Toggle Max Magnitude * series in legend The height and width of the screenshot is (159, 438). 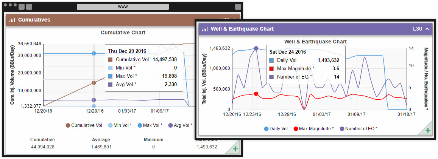pyautogui.click(x=314, y=129)
